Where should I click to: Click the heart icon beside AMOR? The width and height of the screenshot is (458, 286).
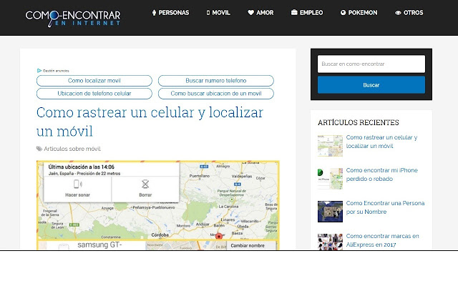pos(251,13)
